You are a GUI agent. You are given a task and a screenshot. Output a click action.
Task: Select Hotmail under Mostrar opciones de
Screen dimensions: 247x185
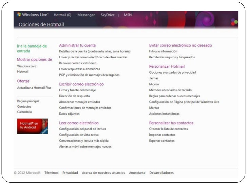[23, 71]
